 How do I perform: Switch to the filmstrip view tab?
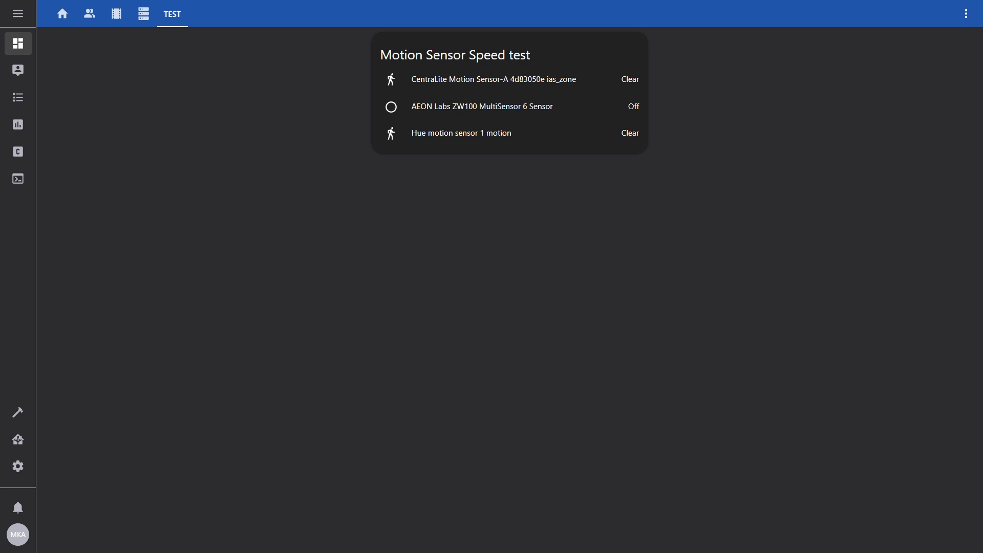coord(117,14)
